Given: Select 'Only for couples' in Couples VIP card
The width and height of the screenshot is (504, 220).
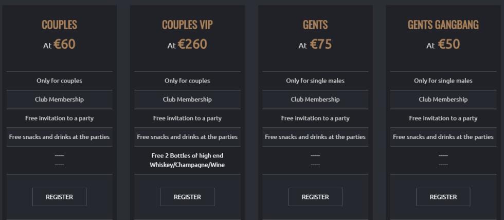Looking at the screenshot, I should (187, 81).
